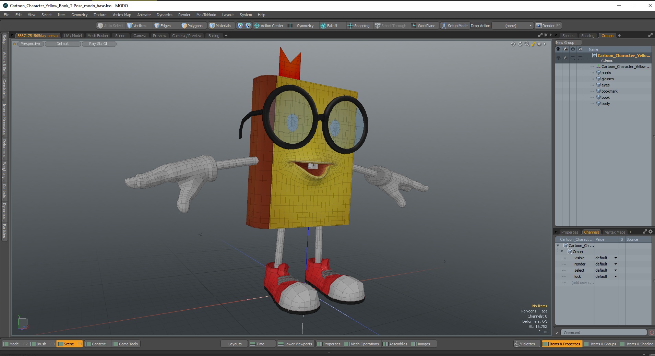Image resolution: width=655 pixels, height=356 pixels.
Task: Open Mesh Operations panel
Action: 361,344
